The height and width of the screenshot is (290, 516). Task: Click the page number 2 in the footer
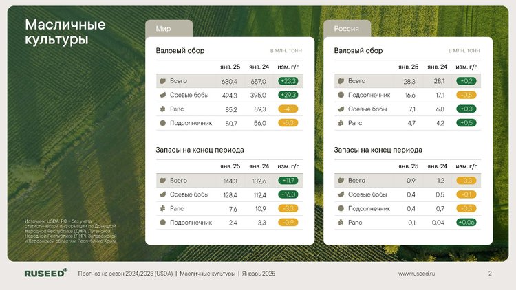click(x=490, y=274)
